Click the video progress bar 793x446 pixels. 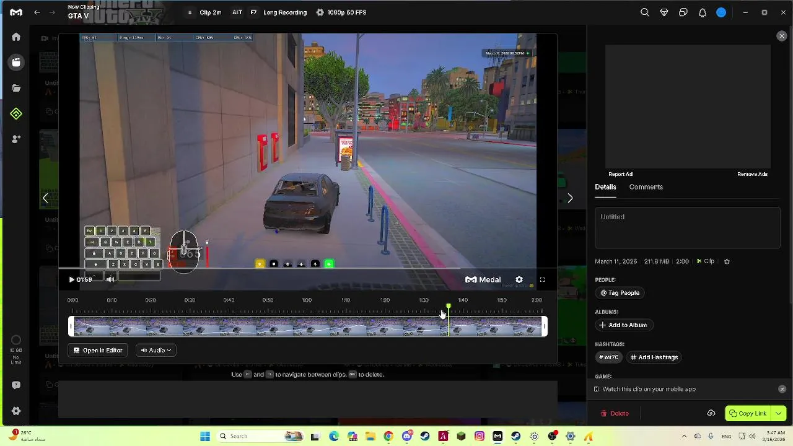(308, 269)
